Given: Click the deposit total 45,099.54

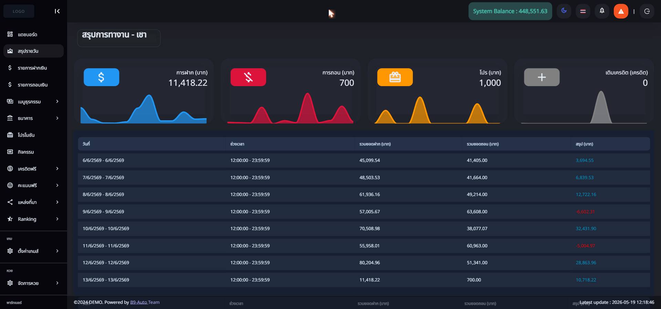Looking at the screenshot, I should click(x=370, y=161).
